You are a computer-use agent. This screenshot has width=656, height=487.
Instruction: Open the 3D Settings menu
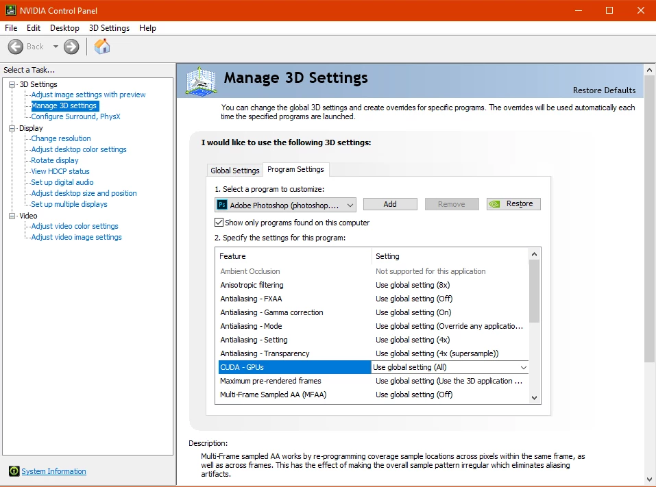[x=109, y=28]
